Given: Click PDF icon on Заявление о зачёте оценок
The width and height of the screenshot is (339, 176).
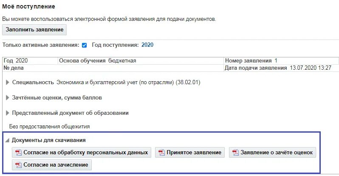Looking at the screenshot, I should point(235,153).
